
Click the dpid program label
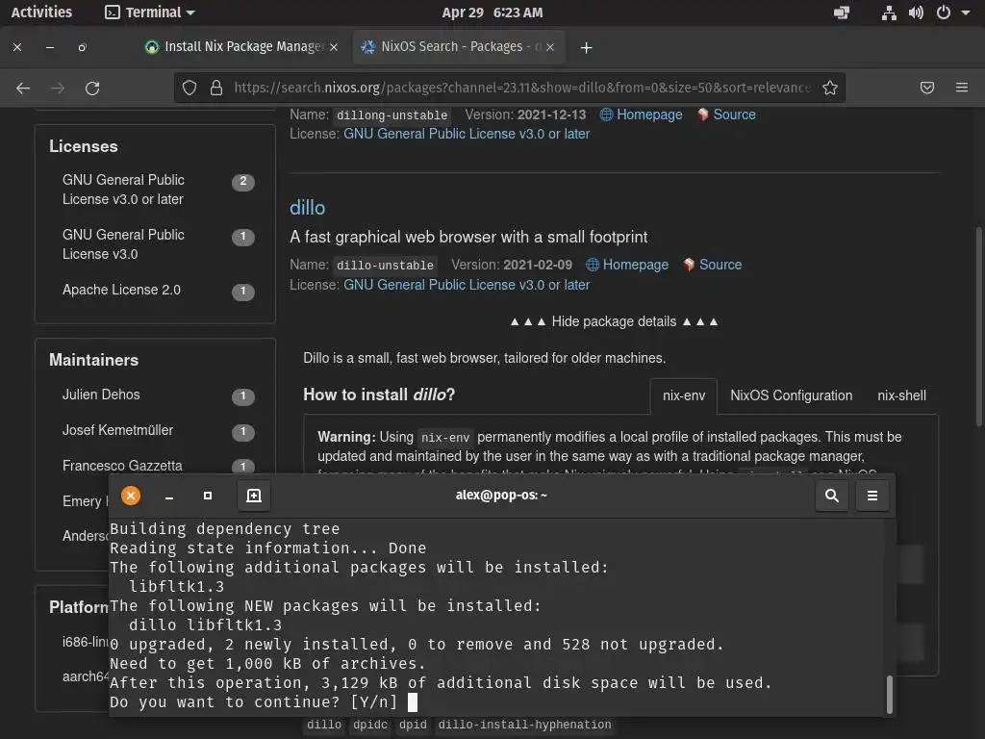(413, 726)
